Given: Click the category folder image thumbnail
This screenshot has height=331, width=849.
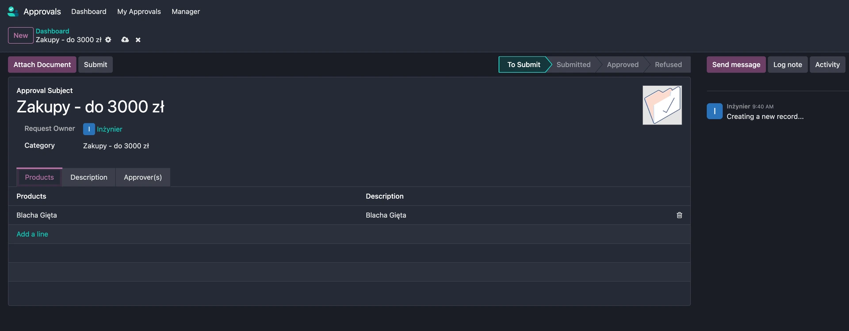Looking at the screenshot, I should pyautogui.click(x=662, y=105).
